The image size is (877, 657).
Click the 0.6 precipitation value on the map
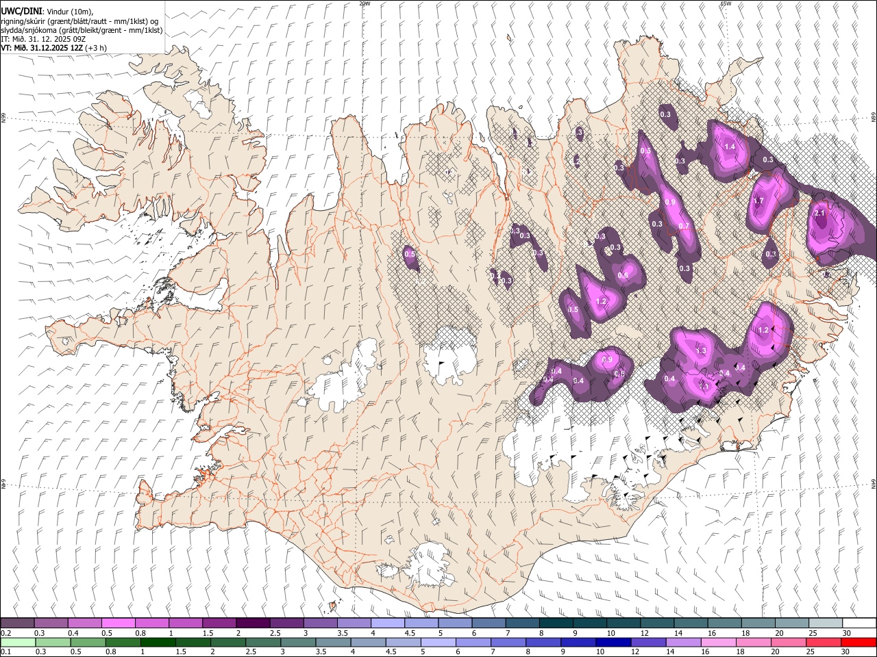coord(623,275)
